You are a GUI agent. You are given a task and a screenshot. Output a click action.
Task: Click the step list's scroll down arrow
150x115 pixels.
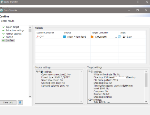pos(30,97)
